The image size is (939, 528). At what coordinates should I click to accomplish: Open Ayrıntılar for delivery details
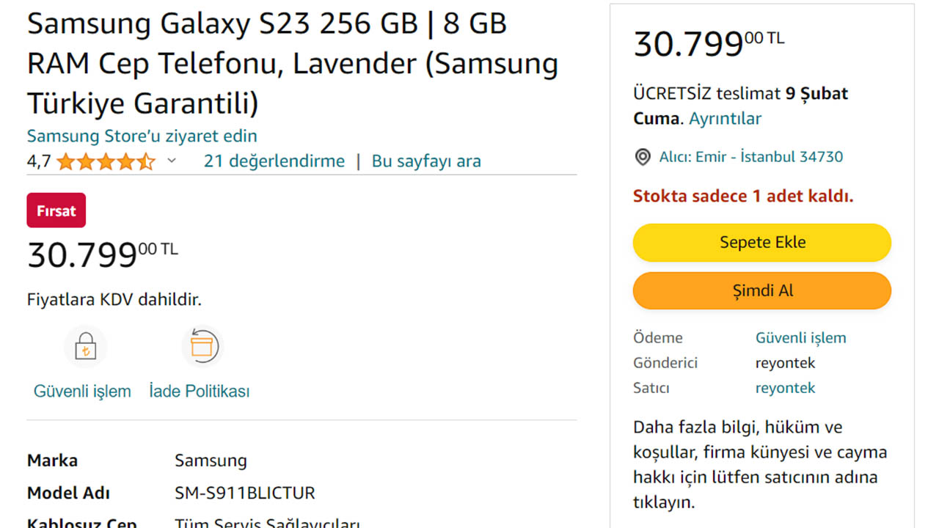(x=726, y=118)
